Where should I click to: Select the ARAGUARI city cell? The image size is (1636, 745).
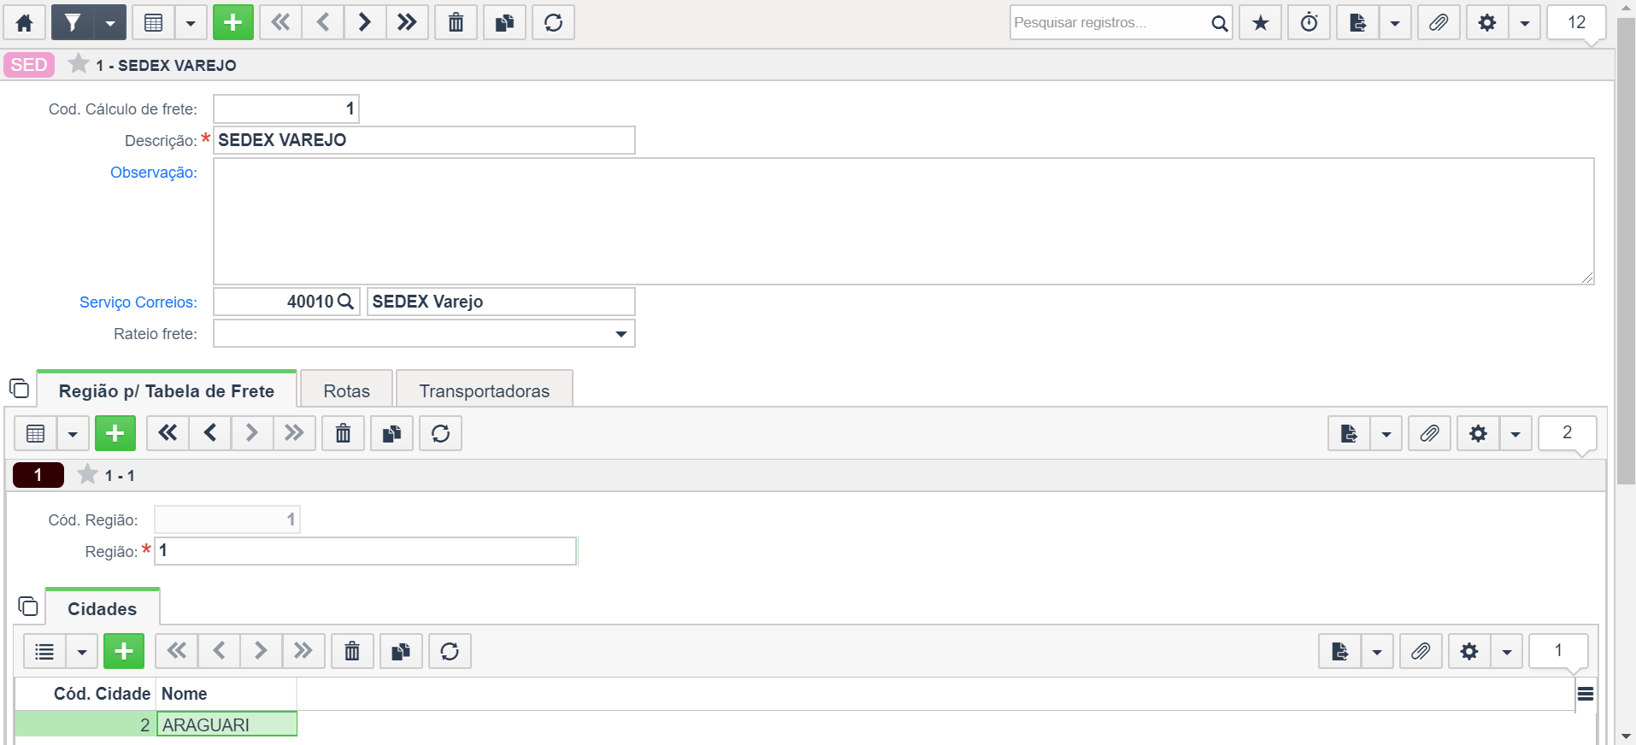(x=227, y=724)
